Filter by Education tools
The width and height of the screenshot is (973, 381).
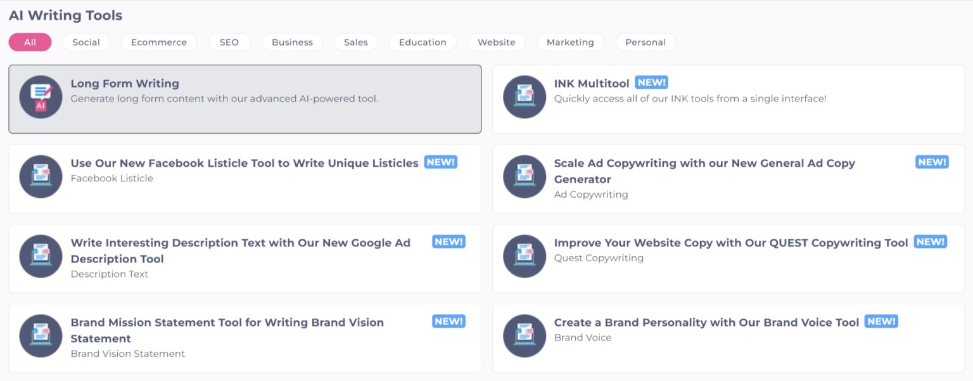point(423,42)
